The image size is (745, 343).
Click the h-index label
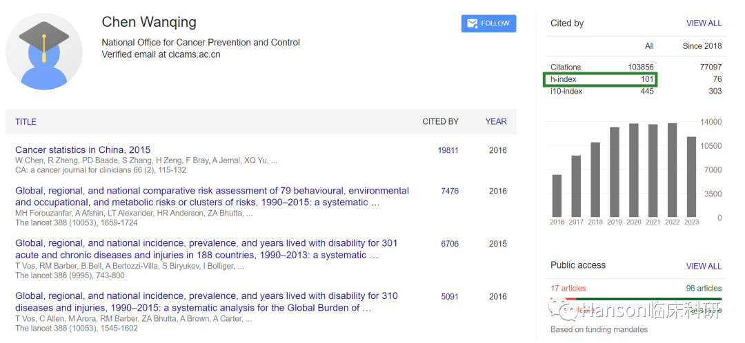tap(563, 80)
